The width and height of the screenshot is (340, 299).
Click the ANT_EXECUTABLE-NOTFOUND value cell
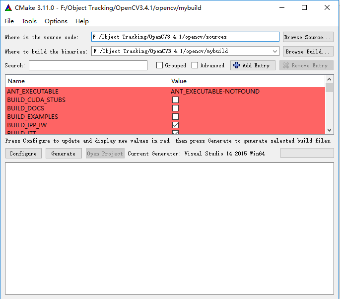[215, 92]
